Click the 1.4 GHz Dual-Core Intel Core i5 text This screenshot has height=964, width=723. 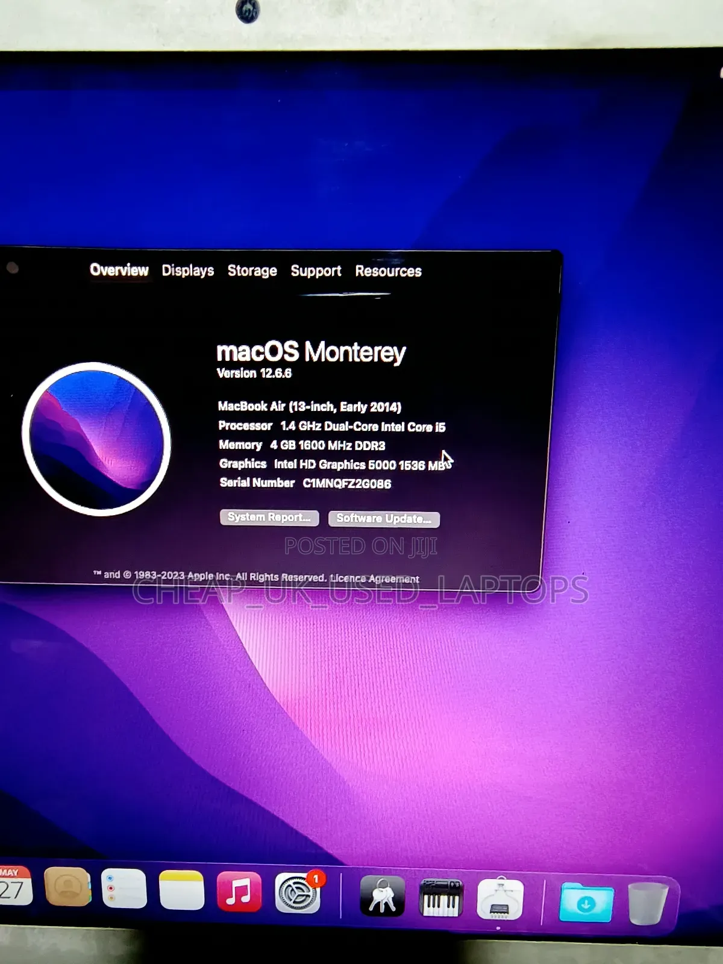coord(363,427)
